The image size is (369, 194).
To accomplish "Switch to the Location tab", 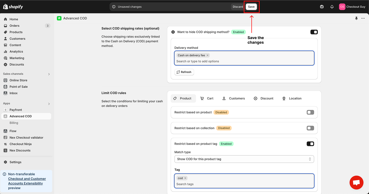I will click(292, 98).
